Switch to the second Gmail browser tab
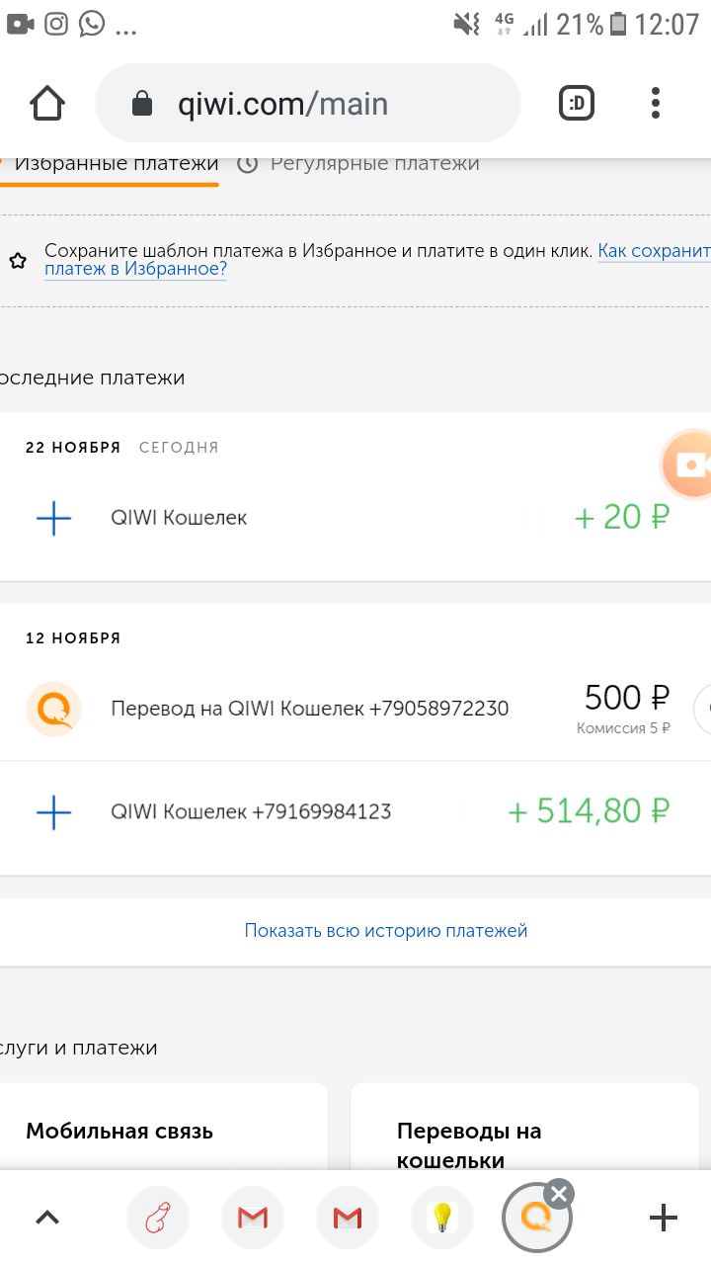 pyautogui.click(x=348, y=1219)
